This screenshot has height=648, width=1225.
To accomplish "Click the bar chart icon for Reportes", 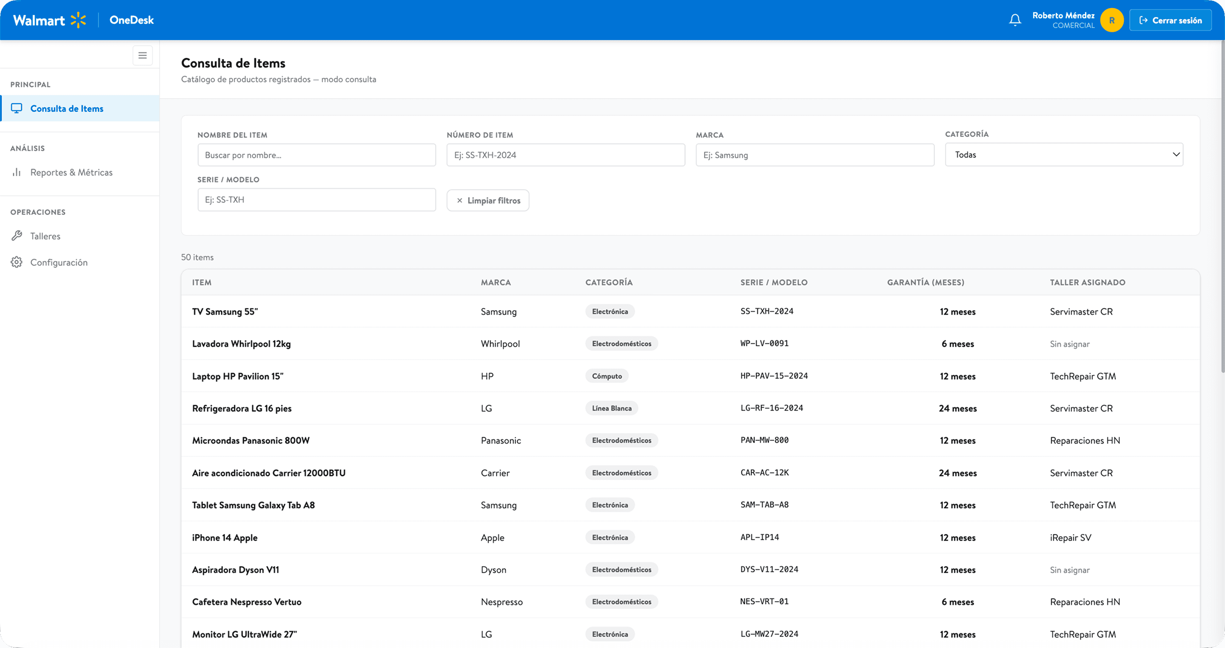I will click(x=17, y=172).
